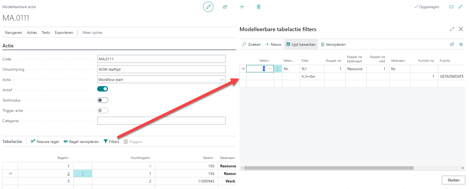Image resolution: width=469 pixels, height=189 pixels.
Task: Expand the filters dialog to full screen
Action: pos(452,29)
